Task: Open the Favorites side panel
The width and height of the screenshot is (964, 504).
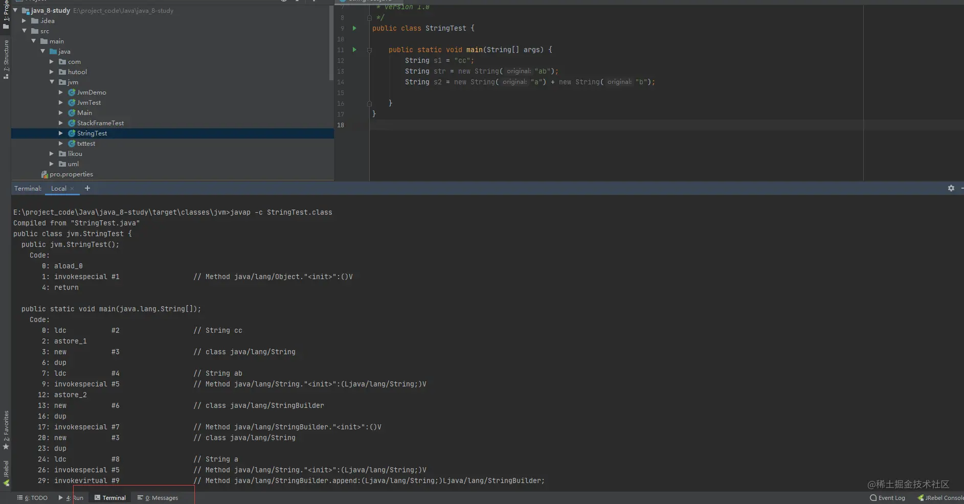Action: tap(6, 430)
